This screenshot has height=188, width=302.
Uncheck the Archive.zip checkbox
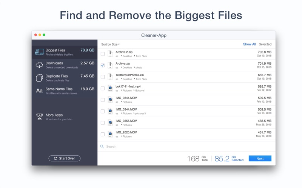(x=103, y=65)
